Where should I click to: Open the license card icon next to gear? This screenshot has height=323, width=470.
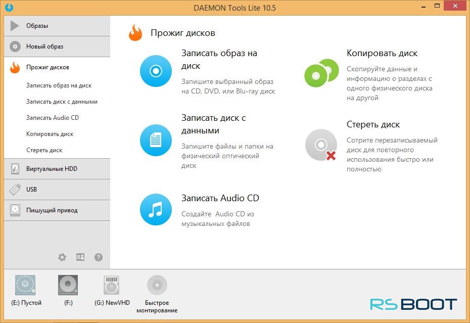pyautogui.click(x=80, y=257)
